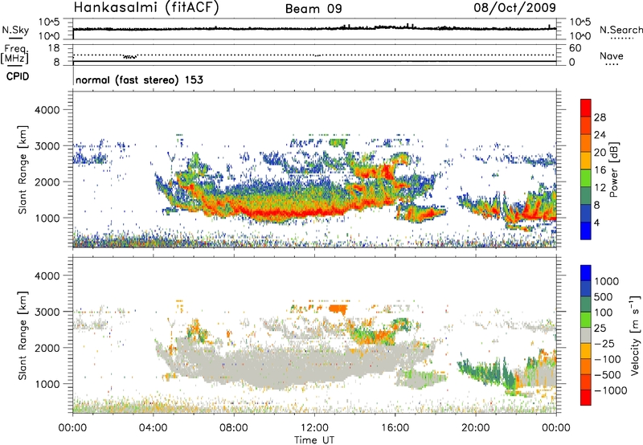
Task: Click the text 'normal (fast stereo) 153'
Action: tap(139, 80)
